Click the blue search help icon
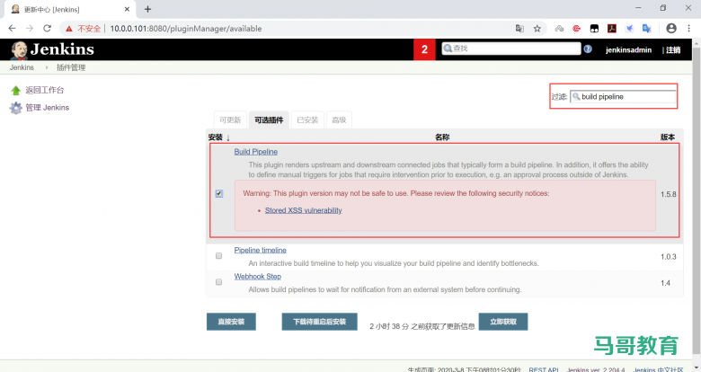 coord(588,49)
